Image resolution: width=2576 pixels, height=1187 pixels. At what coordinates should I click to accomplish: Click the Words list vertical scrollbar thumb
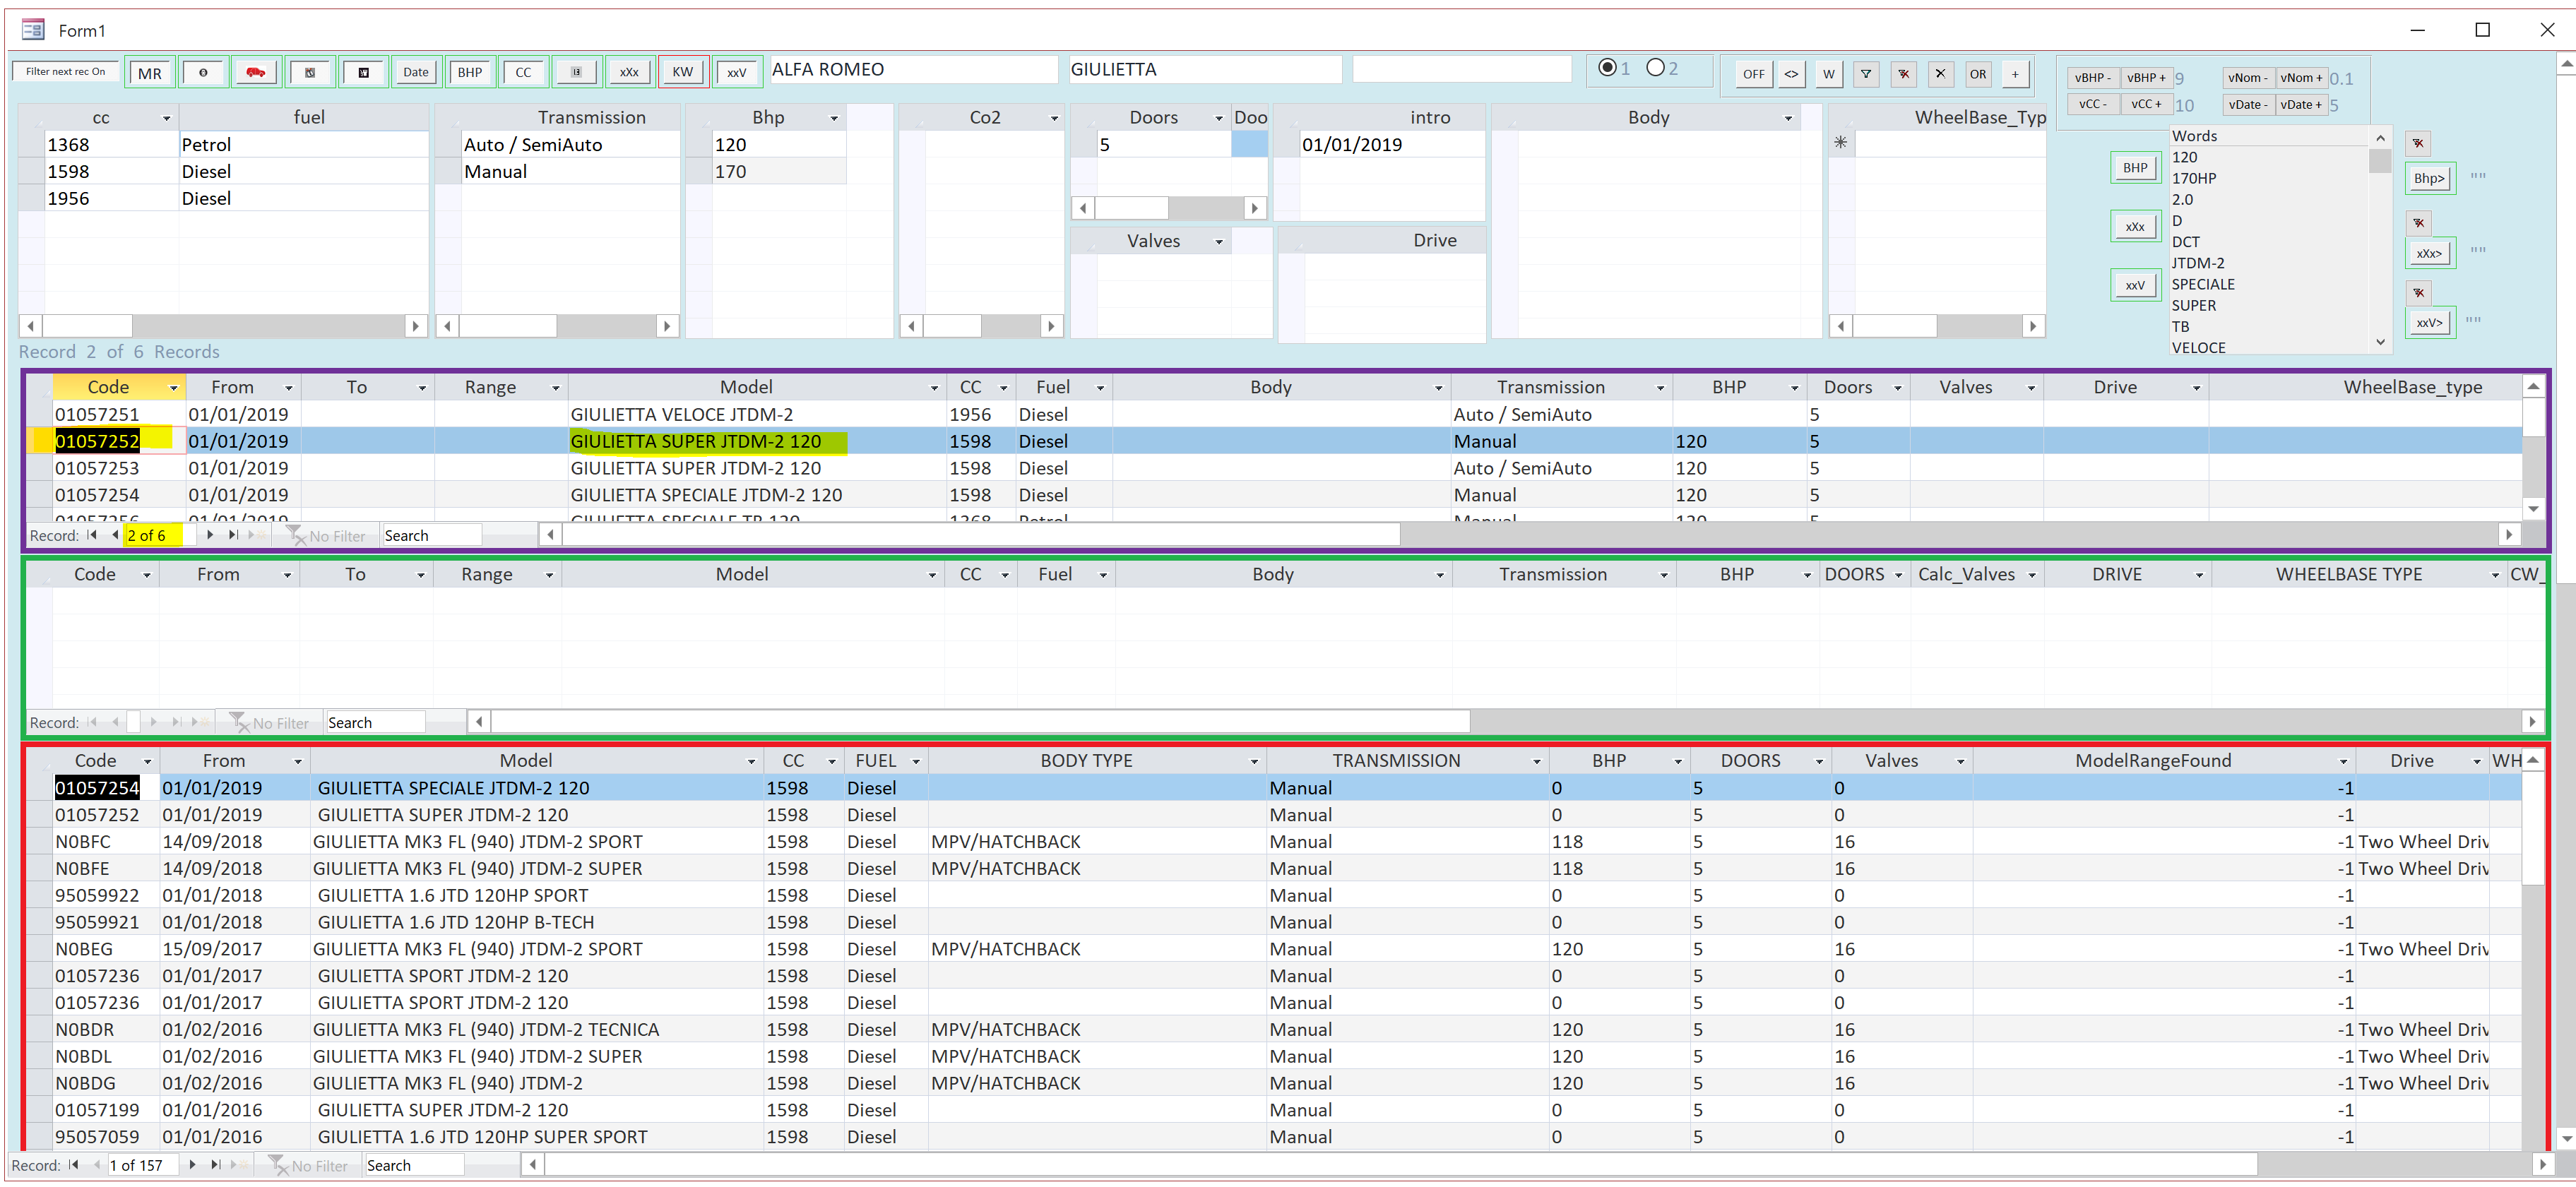click(x=2380, y=162)
